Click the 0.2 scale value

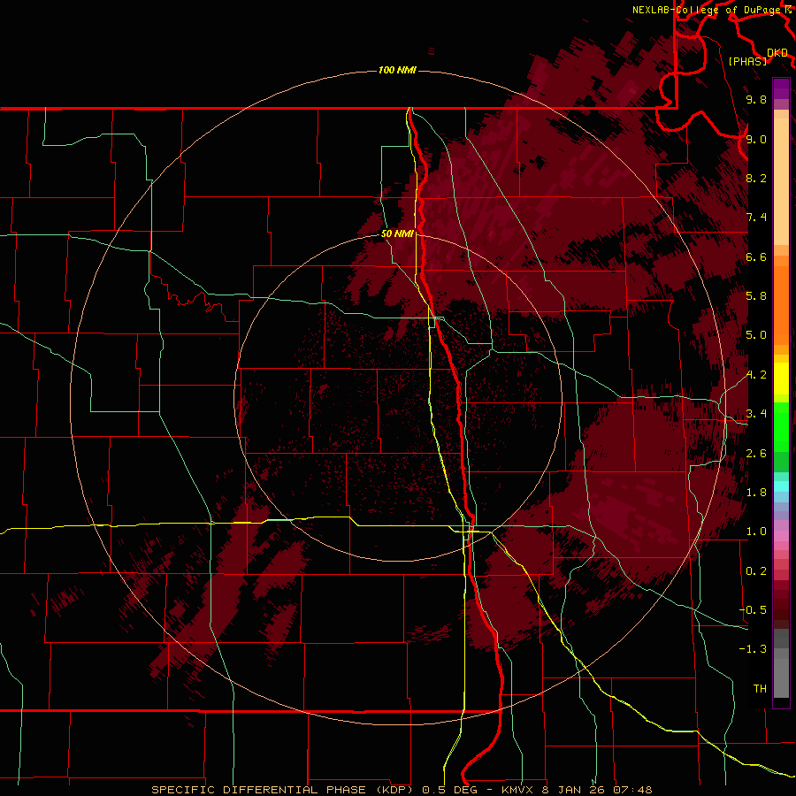756,571
